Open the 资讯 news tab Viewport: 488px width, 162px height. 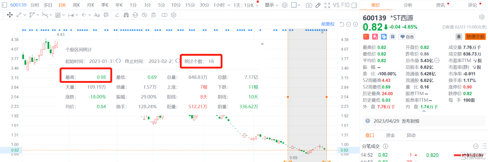[x=440, y=5]
